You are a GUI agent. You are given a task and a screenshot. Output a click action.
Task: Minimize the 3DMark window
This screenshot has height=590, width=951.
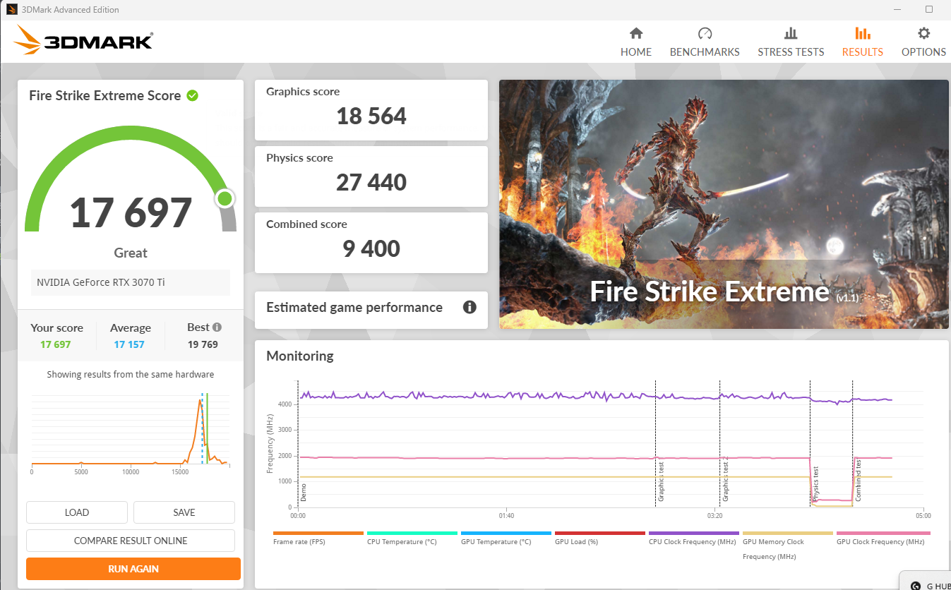point(897,10)
